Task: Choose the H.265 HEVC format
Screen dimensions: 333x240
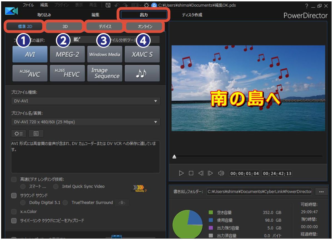Action: 67,73
